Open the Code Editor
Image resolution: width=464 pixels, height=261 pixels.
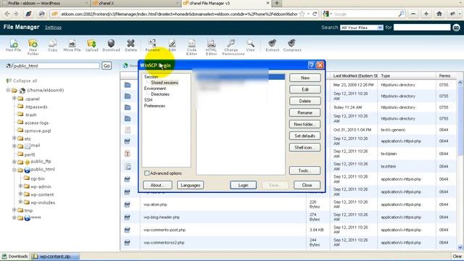[191, 47]
